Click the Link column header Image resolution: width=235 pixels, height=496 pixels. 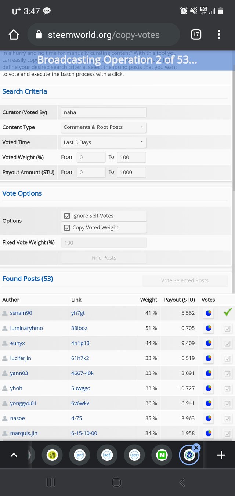point(76,300)
